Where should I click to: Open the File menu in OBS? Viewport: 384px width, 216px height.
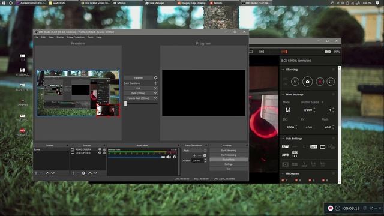click(x=37, y=37)
